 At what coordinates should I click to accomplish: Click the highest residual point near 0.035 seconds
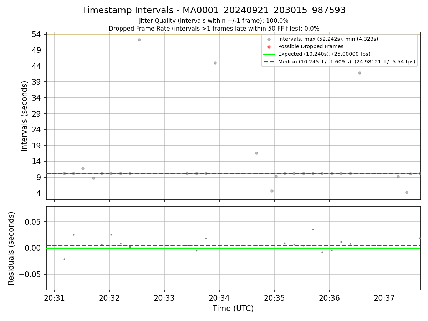pyautogui.click(x=313, y=229)
